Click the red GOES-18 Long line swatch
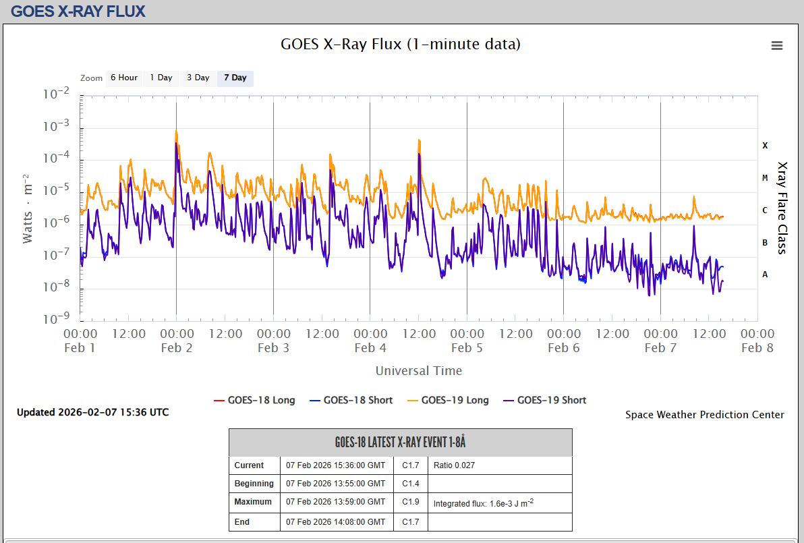 (x=219, y=400)
